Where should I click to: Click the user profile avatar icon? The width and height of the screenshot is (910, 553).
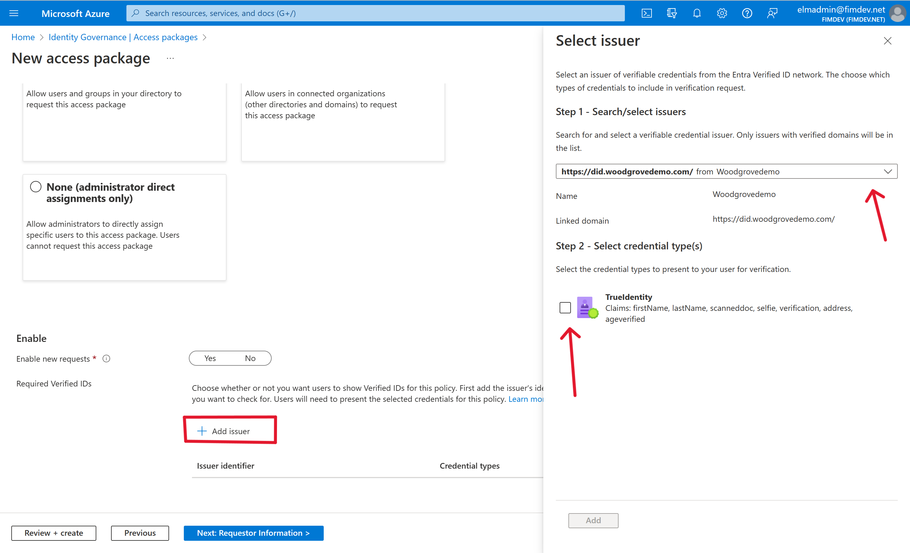click(x=900, y=13)
